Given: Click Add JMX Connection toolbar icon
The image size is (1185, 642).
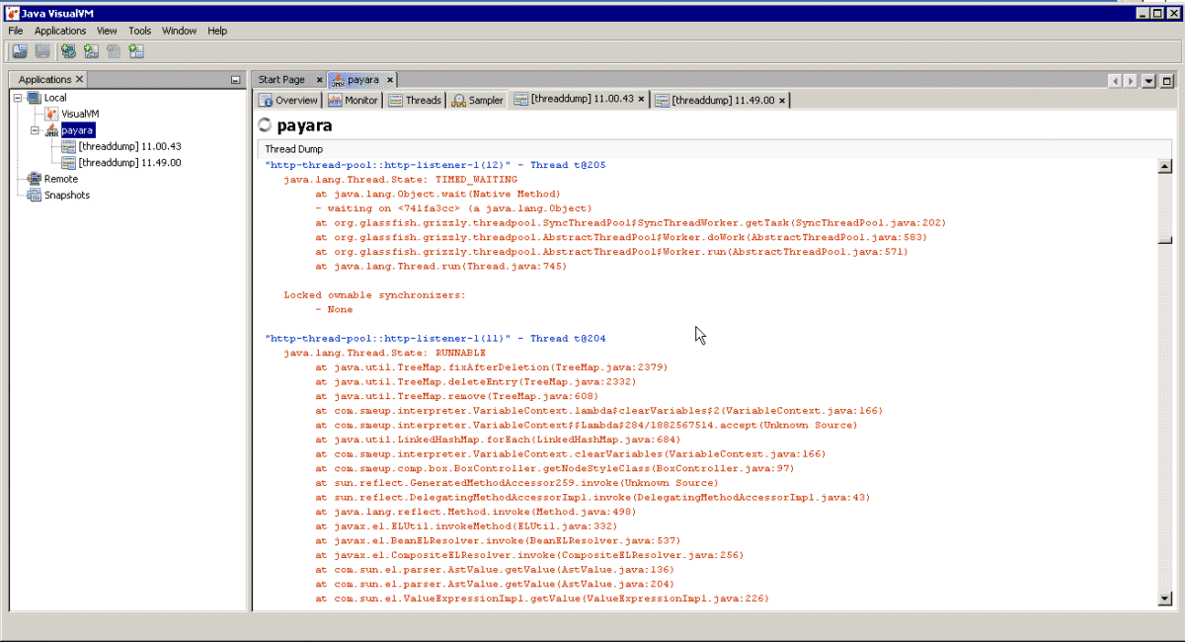Looking at the screenshot, I should click(x=91, y=51).
